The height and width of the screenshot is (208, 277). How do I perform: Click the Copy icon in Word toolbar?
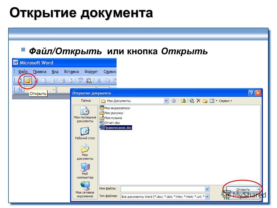click(x=107, y=81)
